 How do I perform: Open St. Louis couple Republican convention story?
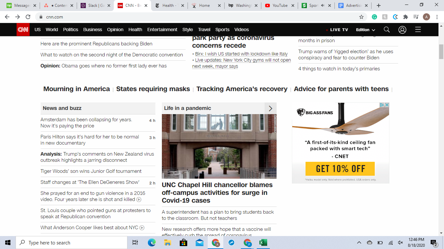click(96, 214)
